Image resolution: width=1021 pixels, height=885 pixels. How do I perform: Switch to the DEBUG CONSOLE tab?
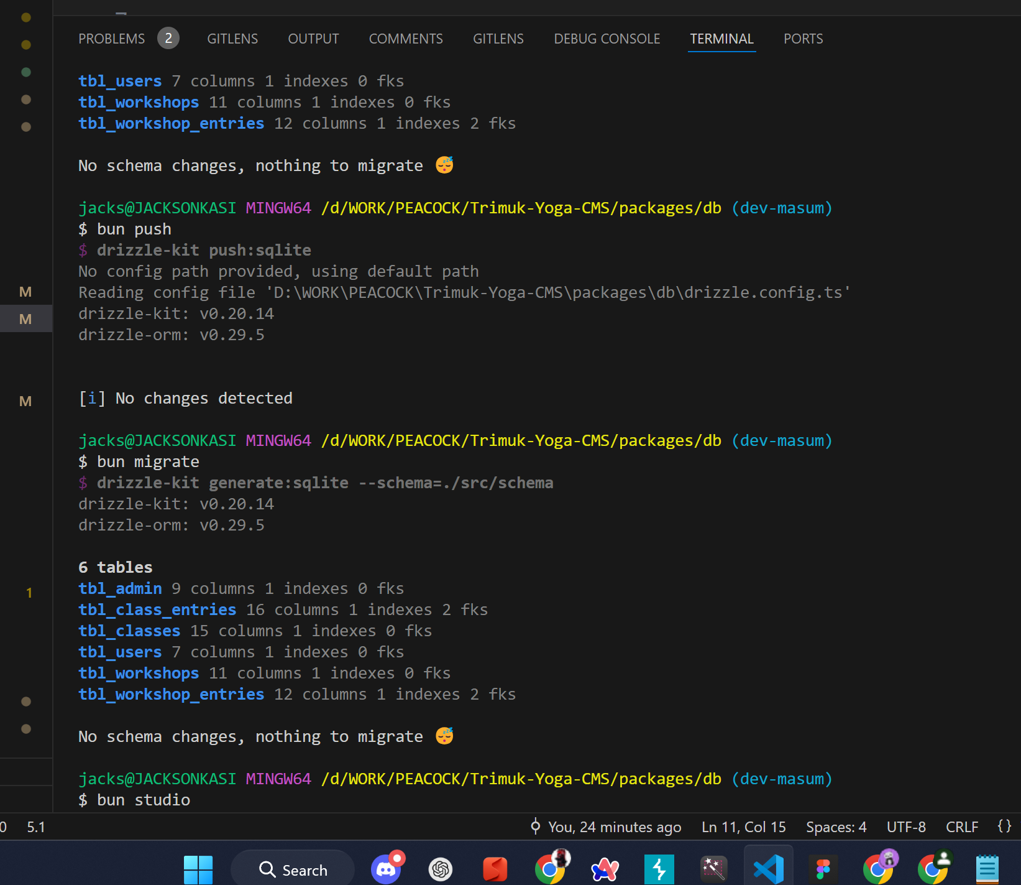click(x=607, y=39)
